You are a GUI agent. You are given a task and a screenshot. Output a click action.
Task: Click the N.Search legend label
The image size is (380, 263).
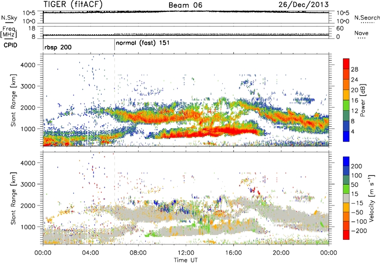[367, 18]
